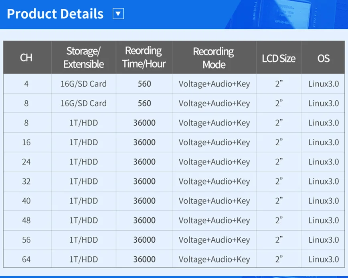
Task: Click the Storage/Extensible column header
Action: tap(83, 58)
